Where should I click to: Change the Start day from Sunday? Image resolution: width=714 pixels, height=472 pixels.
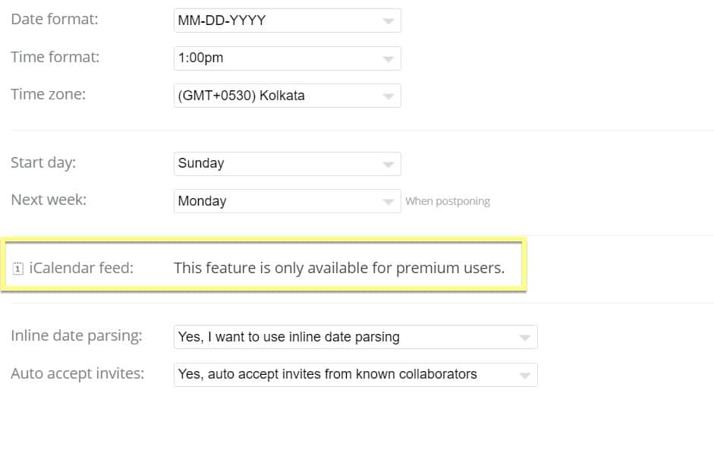288,164
